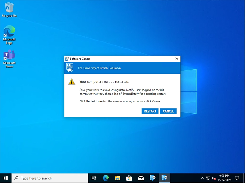Open the Action Center notifications

[x=237, y=178]
